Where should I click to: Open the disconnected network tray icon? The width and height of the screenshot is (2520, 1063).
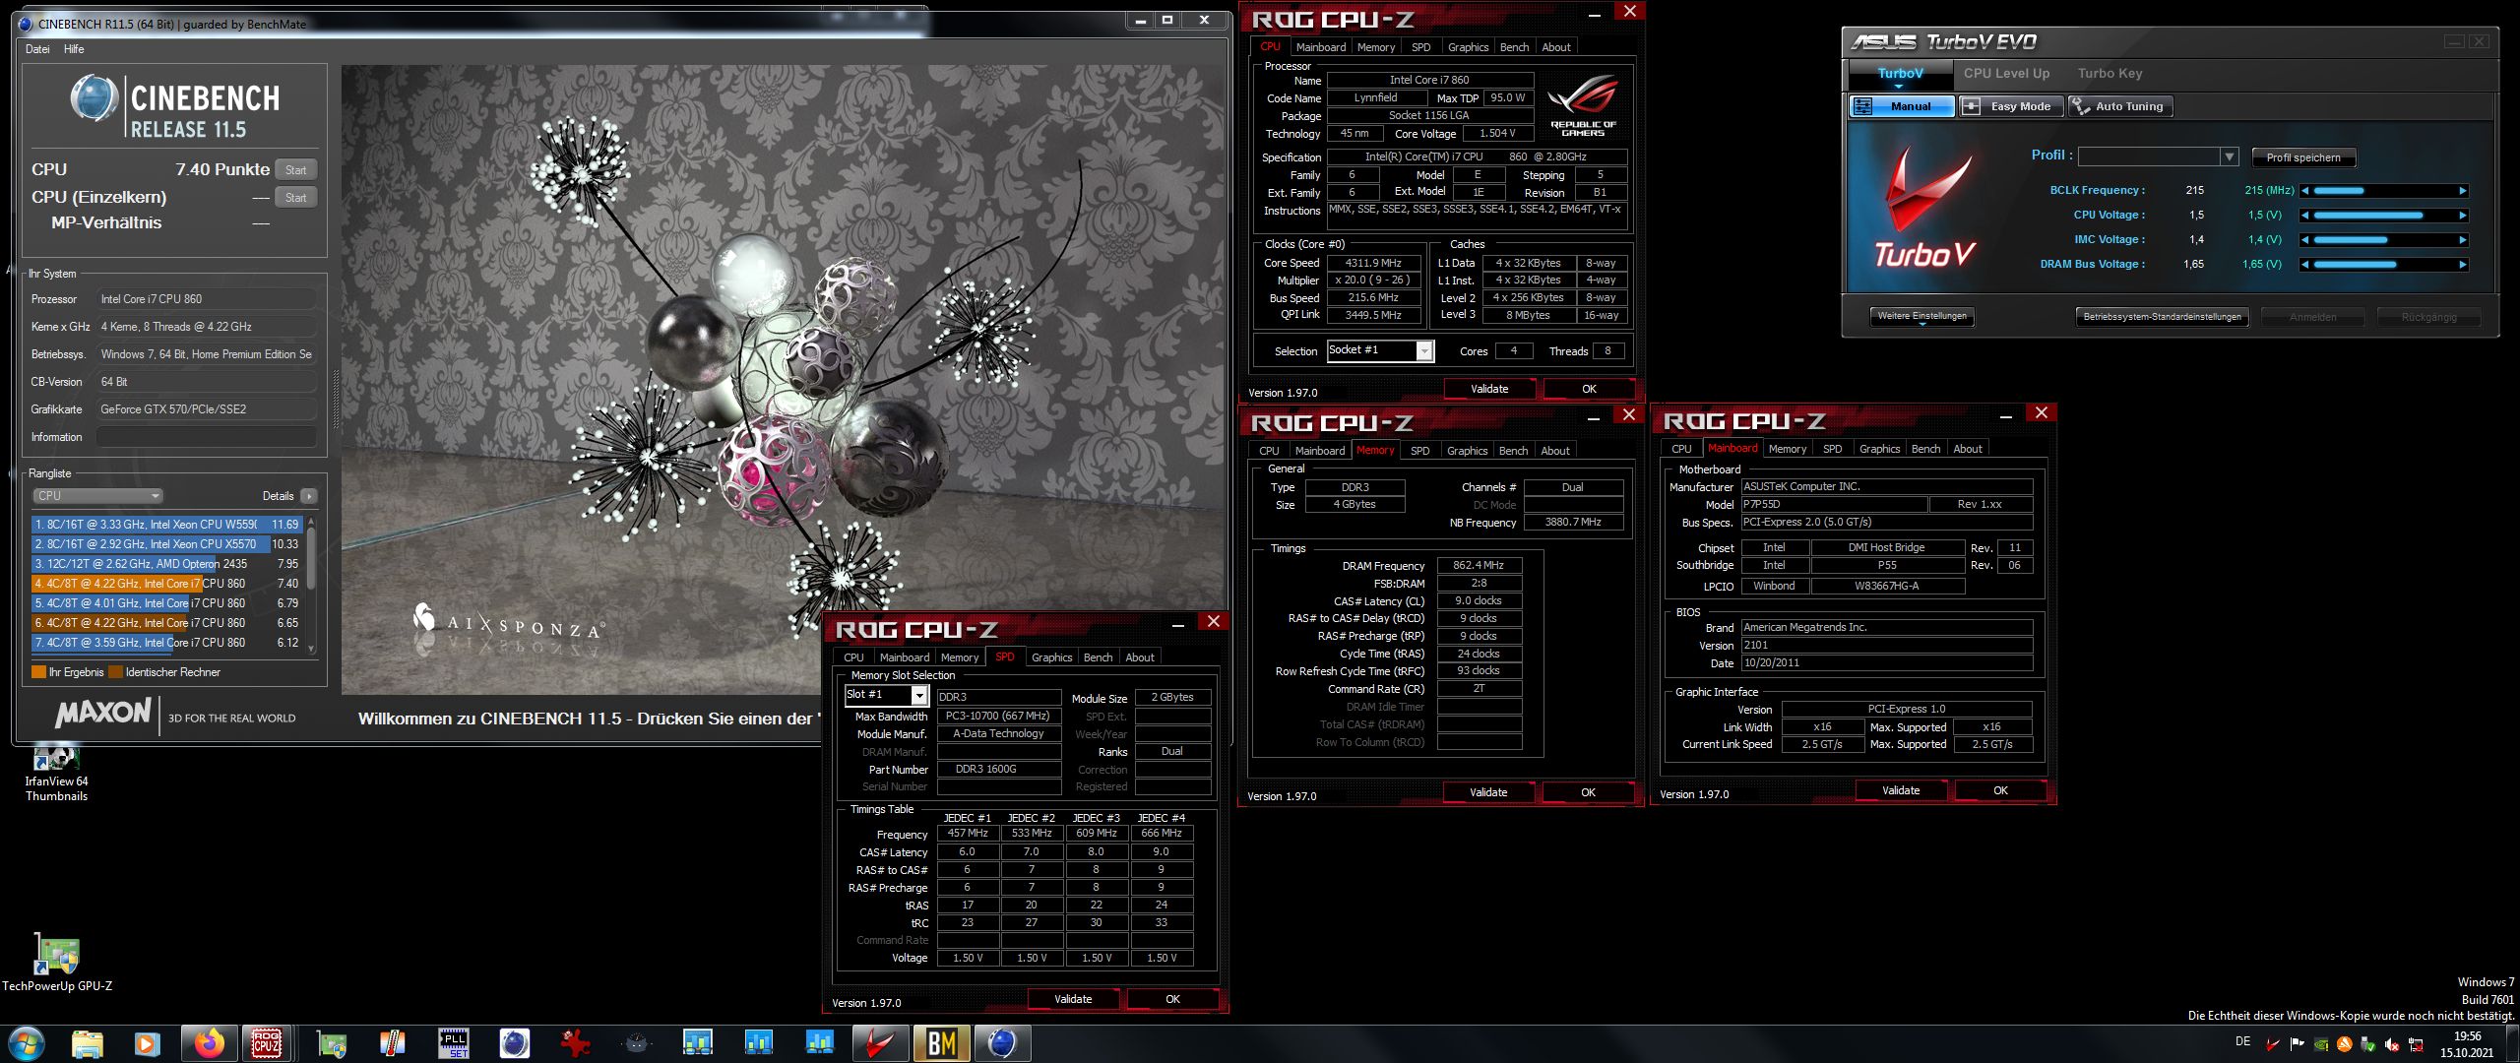(2416, 1044)
